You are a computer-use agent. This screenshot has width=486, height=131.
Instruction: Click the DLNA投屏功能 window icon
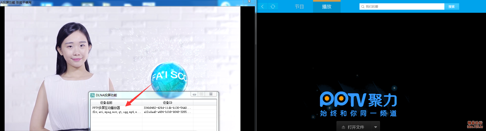pyautogui.click(x=92, y=95)
